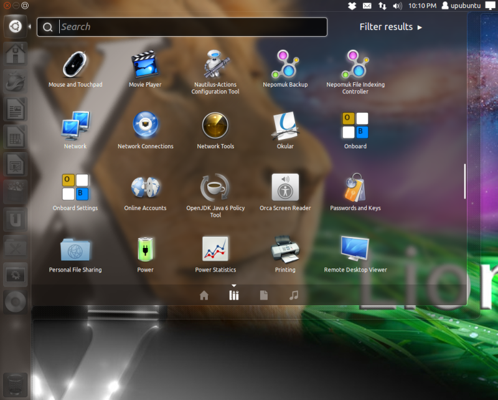Open Printing settings
This screenshot has width=498, height=400.
[x=285, y=254]
